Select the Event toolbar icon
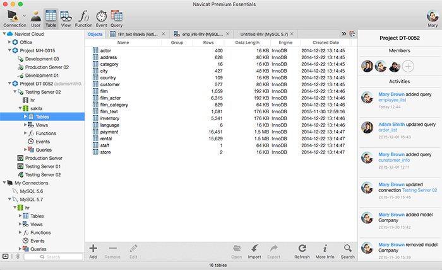 click(102, 18)
